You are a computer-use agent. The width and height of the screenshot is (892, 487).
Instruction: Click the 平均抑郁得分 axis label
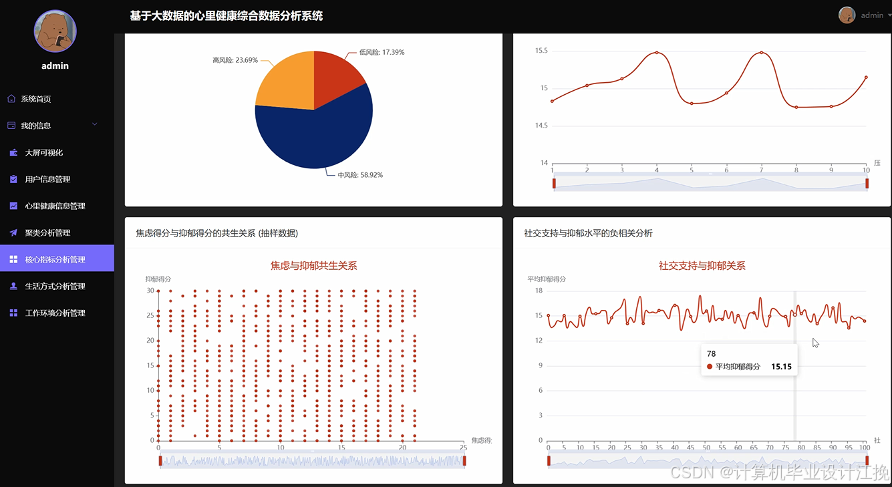pyautogui.click(x=547, y=279)
